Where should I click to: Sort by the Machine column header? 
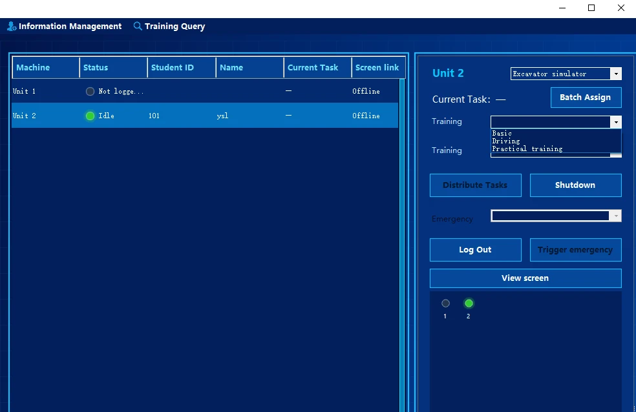[46, 68]
